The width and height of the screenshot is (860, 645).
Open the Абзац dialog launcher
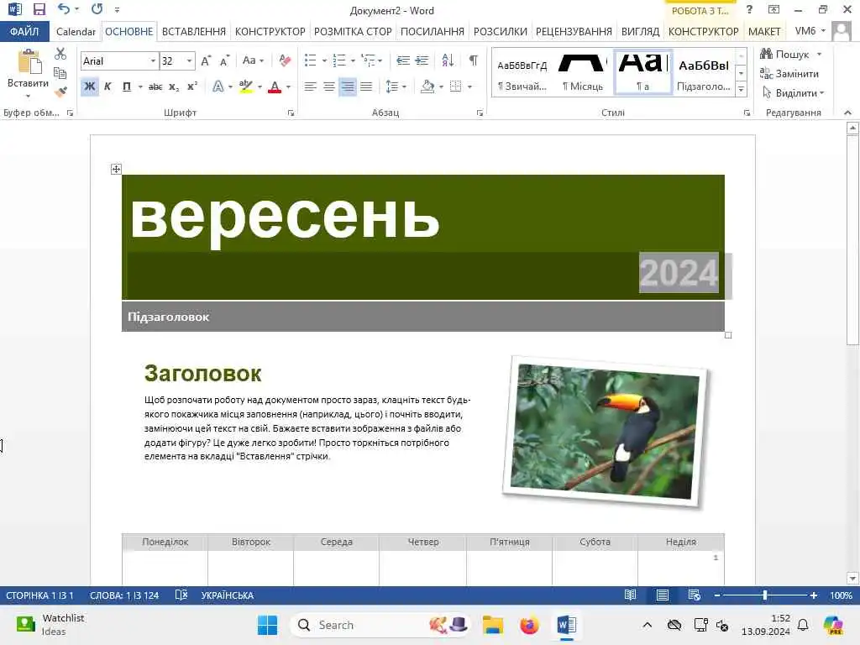point(480,113)
